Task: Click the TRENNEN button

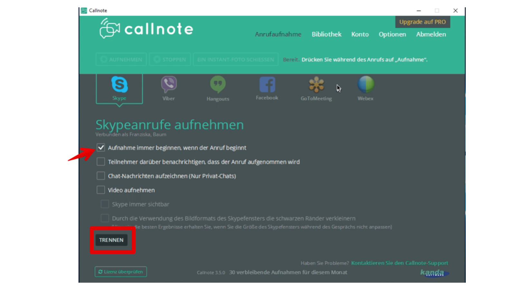Action: coord(112,240)
